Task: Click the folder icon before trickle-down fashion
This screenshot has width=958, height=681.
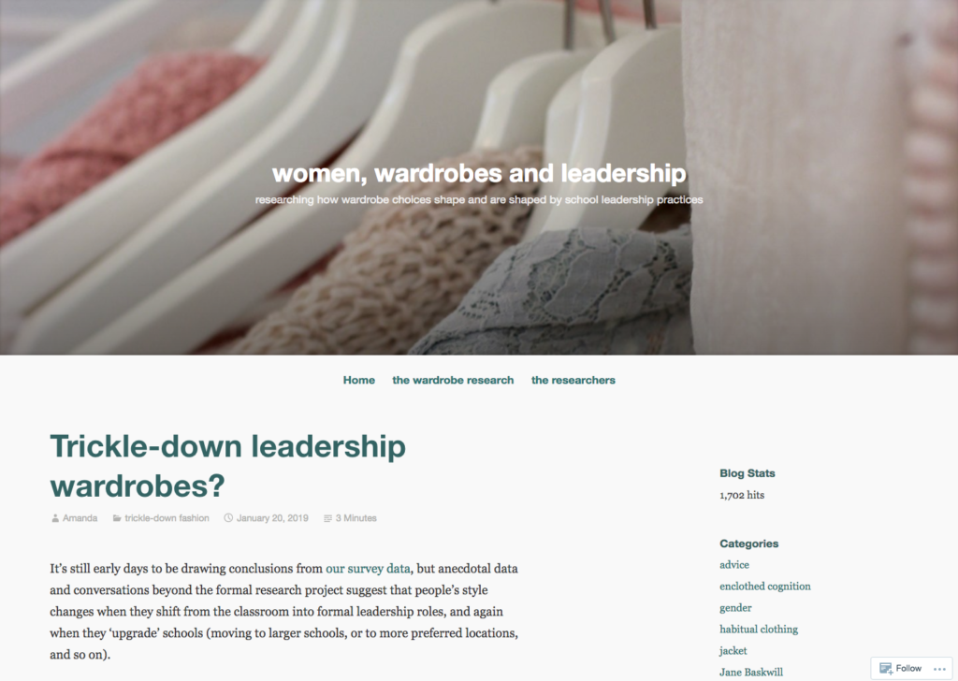Action: coord(117,518)
